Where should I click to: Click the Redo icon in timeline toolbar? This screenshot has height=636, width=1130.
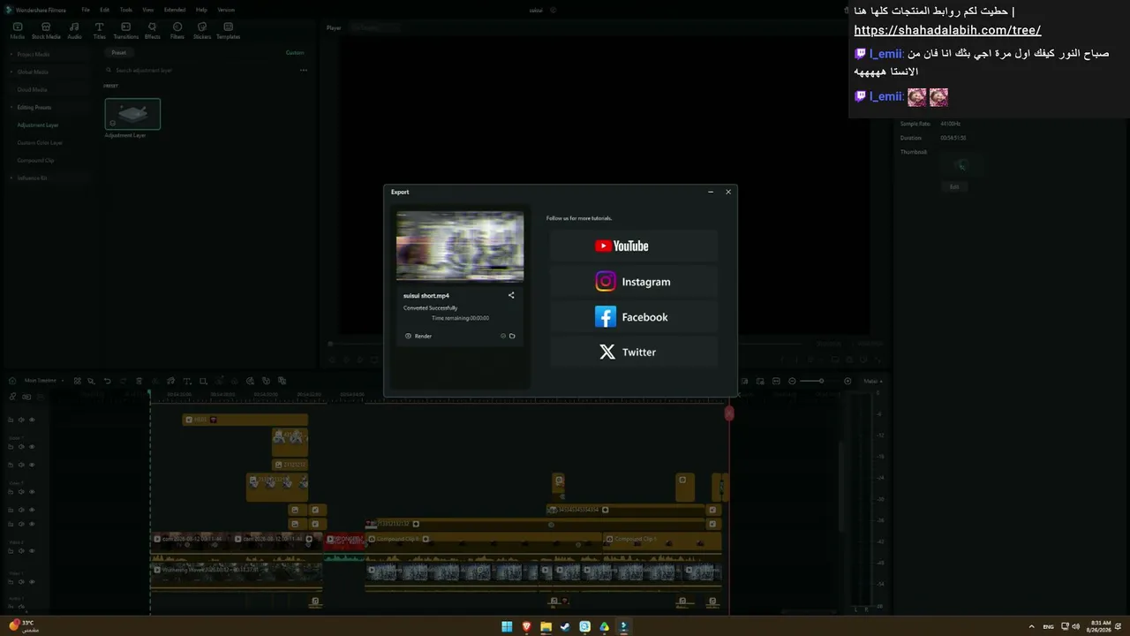(122, 381)
